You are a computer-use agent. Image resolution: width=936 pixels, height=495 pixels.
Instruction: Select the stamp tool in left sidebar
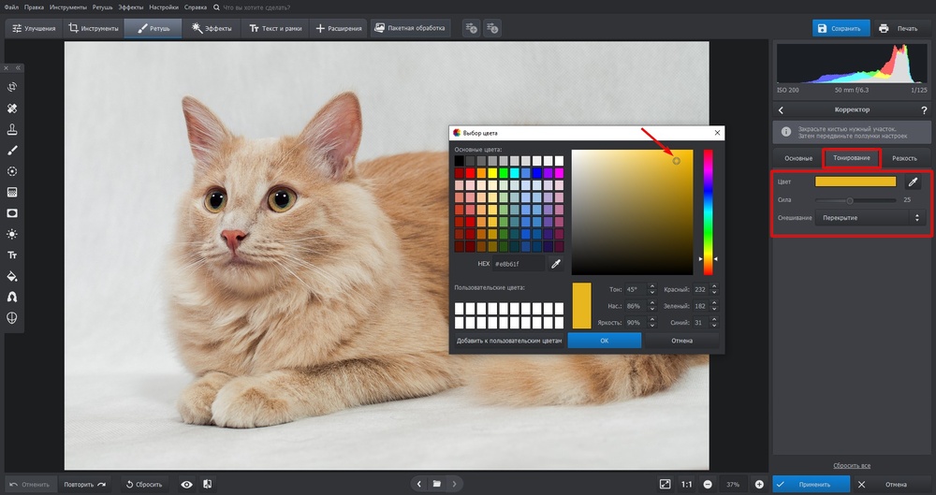coord(12,129)
